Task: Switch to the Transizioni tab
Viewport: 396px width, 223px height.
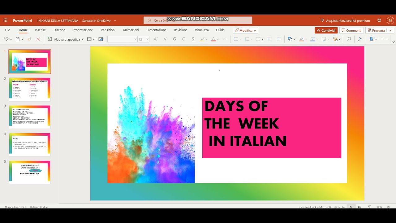Action: [x=108, y=30]
